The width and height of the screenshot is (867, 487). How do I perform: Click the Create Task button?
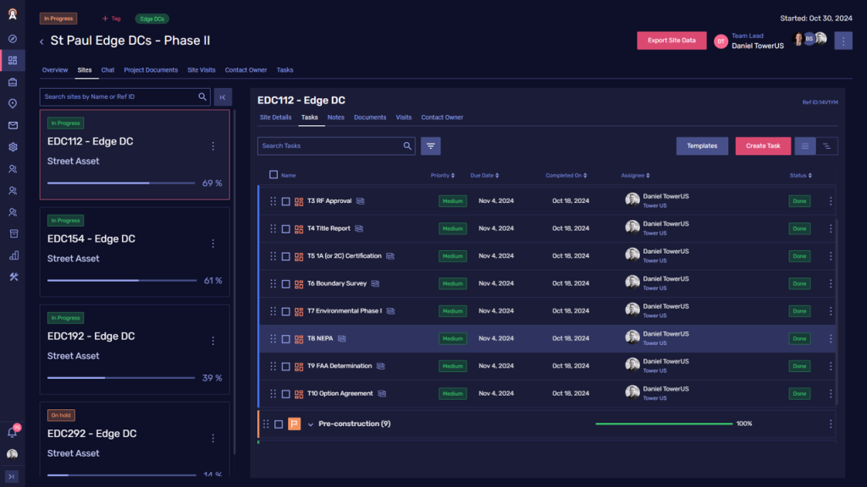click(x=762, y=146)
